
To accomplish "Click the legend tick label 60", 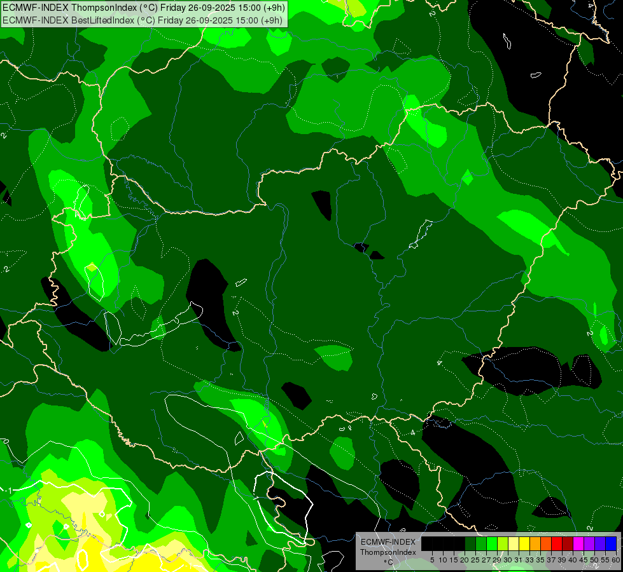I will pos(616,560).
